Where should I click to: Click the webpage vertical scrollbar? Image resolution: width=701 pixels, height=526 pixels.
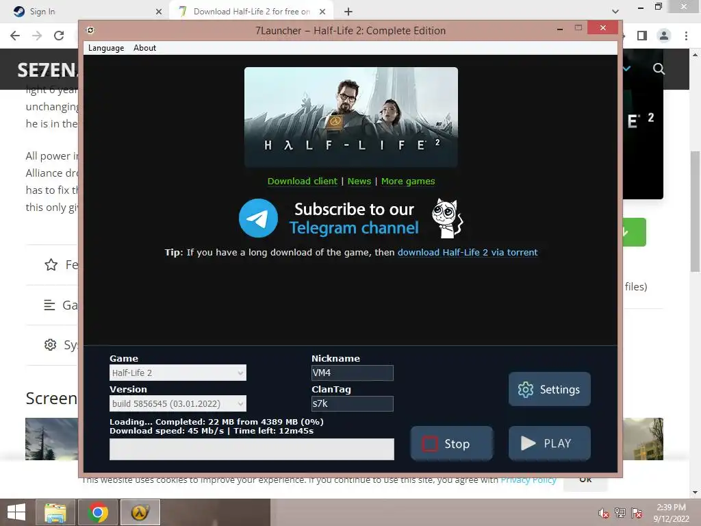(696, 211)
